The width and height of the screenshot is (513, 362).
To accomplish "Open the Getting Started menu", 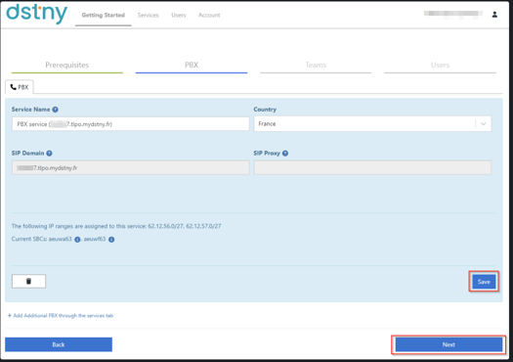I will click(103, 15).
